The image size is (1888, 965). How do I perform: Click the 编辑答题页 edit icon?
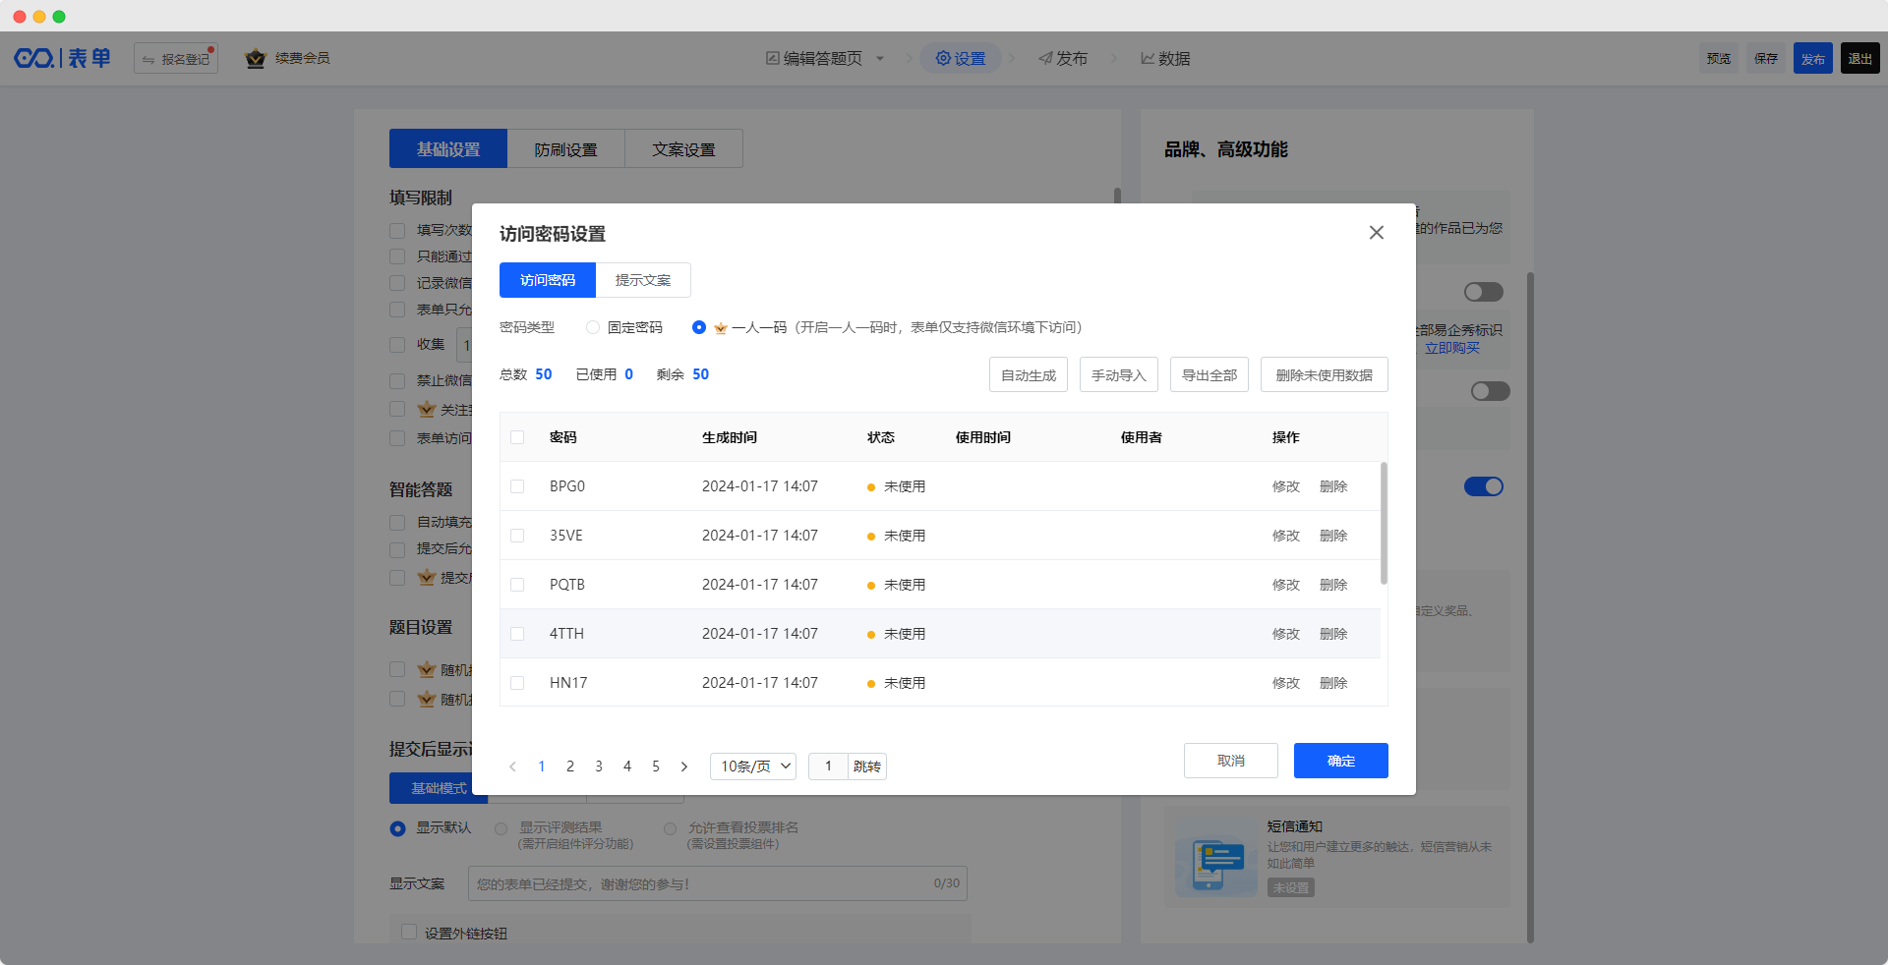773,59
